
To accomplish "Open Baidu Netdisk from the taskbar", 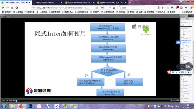I will click(57, 106).
